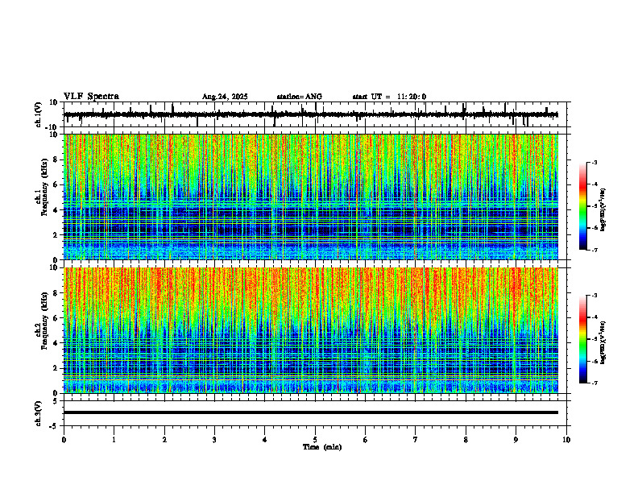The width and height of the screenshot is (638, 493).
Task: Click the ch.2 color bar log(PSD) unit label
Action: pos(603,342)
